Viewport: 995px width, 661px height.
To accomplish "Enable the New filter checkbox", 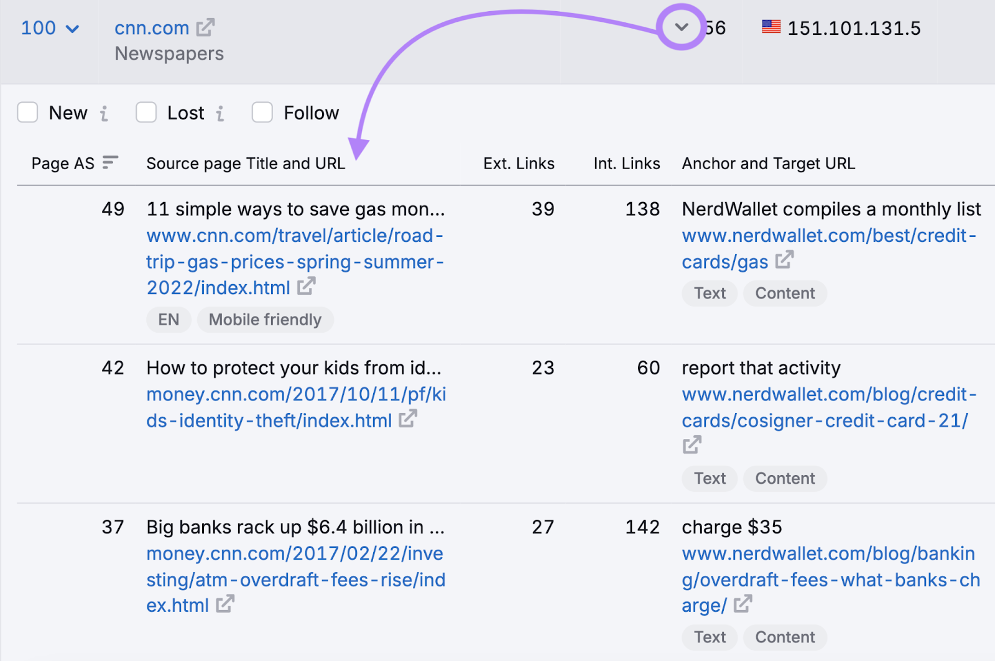I will tap(27, 113).
